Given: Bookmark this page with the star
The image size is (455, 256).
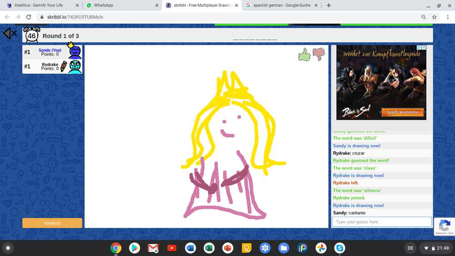Looking at the screenshot, I should 435,17.
